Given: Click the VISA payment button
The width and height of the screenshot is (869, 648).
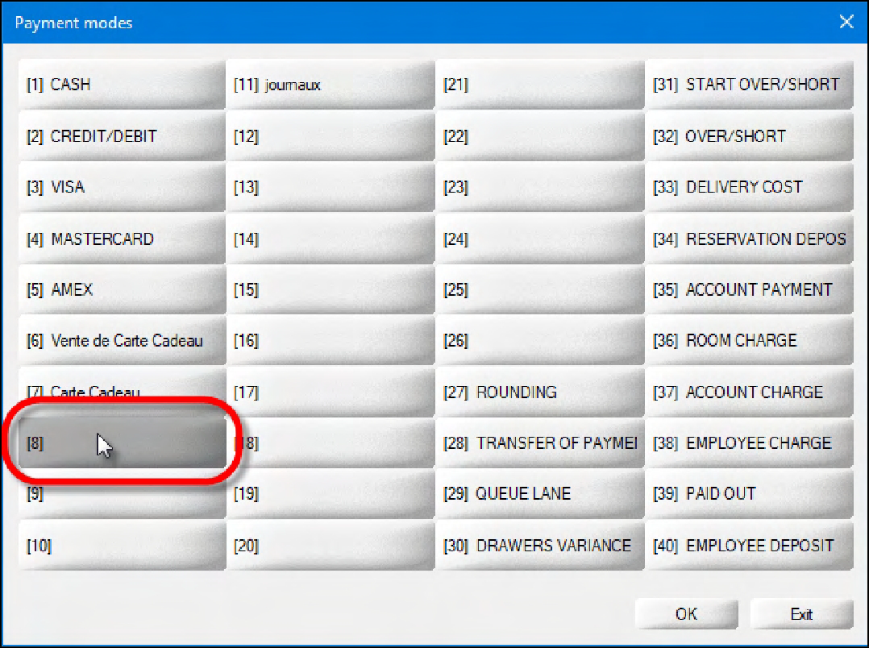Looking at the screenshot, I should [x=121, y=188].
